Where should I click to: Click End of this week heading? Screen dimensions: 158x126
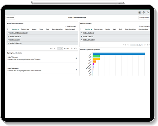click(12, 57)
